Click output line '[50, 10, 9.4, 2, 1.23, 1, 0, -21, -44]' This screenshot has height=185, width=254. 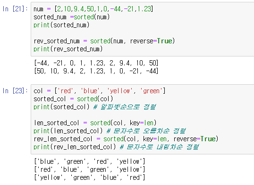pos(96,71)
